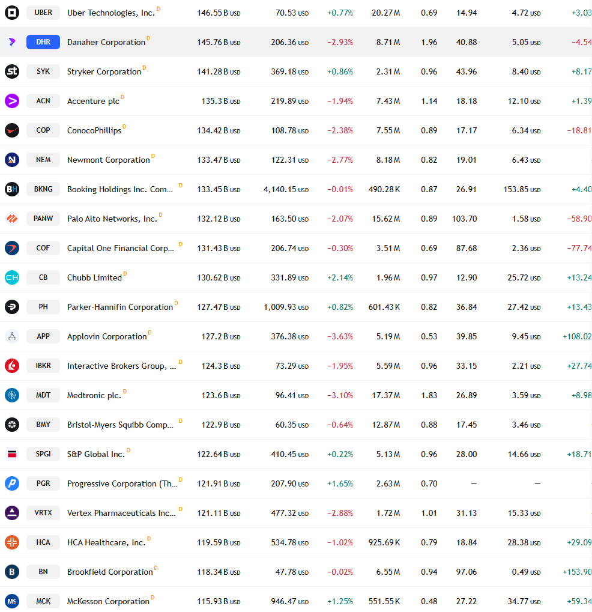The image size is (592, 612).
Task: Open Applovin Corporation company link
Action: [107, 336]
